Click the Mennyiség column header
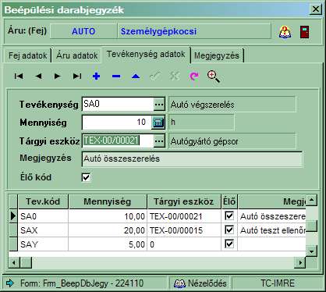This screenshot has width=326, height=292. tap(108, 201)
